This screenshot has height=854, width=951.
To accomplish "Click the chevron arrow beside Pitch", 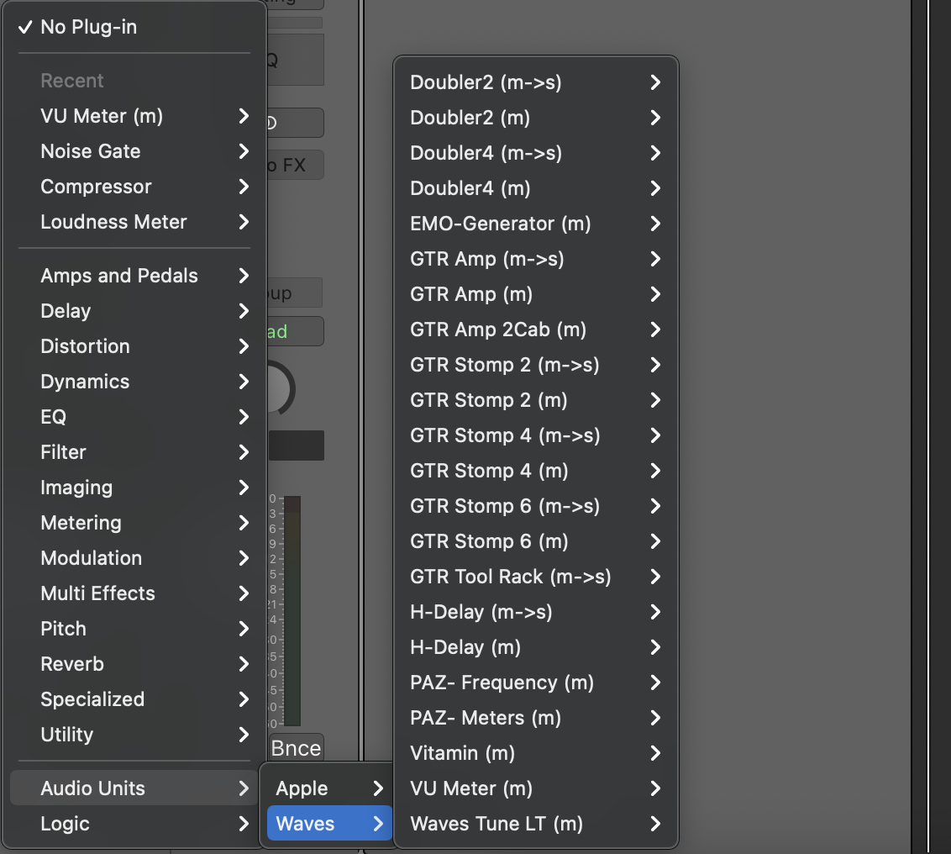I will pos(244,629).
